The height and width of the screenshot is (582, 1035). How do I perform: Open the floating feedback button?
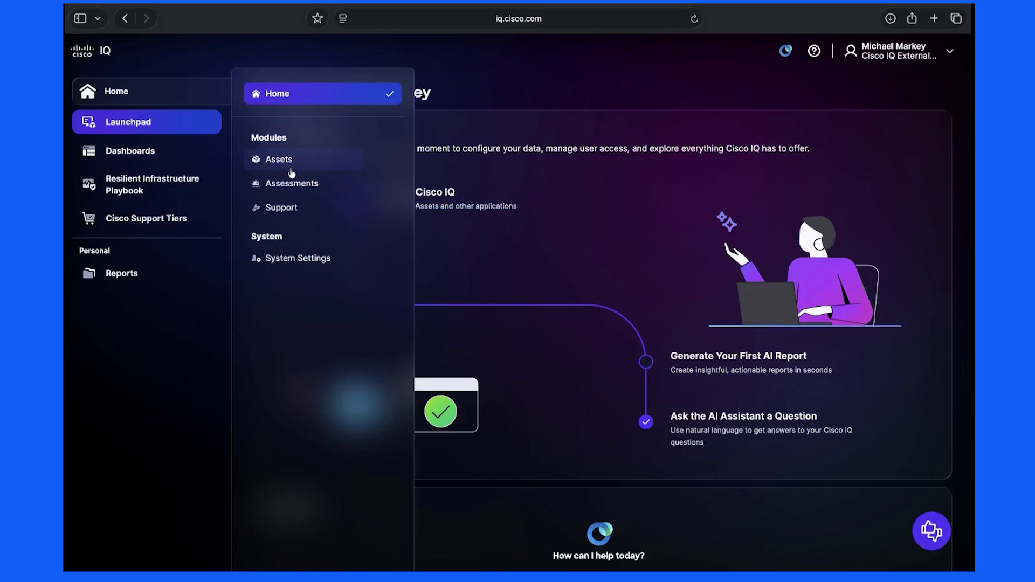point(931,531)
